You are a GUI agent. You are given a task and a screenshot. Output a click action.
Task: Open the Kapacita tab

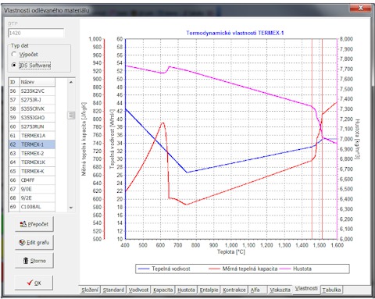(163, 290)
